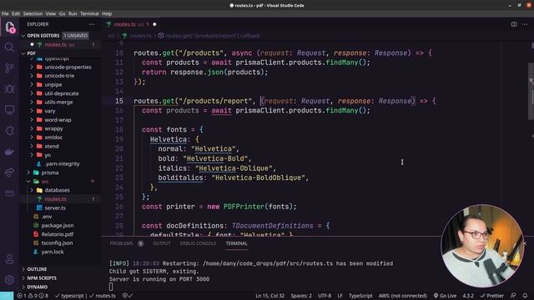Open the Help menu

point(107,13)
